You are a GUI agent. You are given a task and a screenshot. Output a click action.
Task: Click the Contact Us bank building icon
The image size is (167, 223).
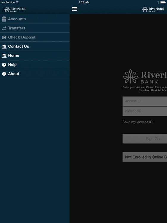pyautogui.click(x=4, y=46)
